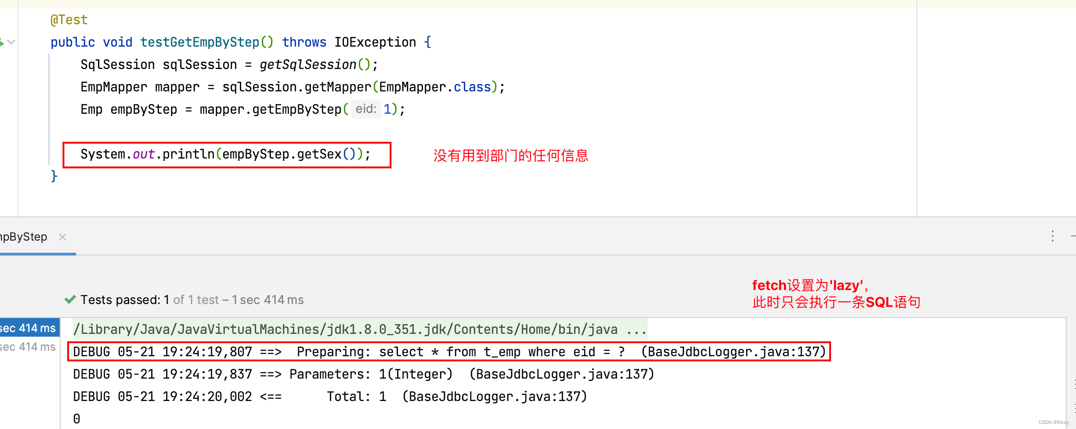Select the highlighted 414 ms test result row
The image size is (1076, 429).
29,328
